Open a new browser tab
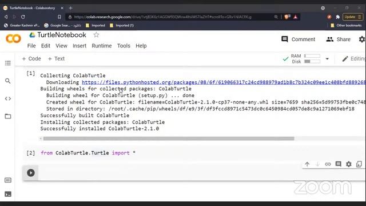This screenshot has width=366, height=206. click(x=70, y=8)
